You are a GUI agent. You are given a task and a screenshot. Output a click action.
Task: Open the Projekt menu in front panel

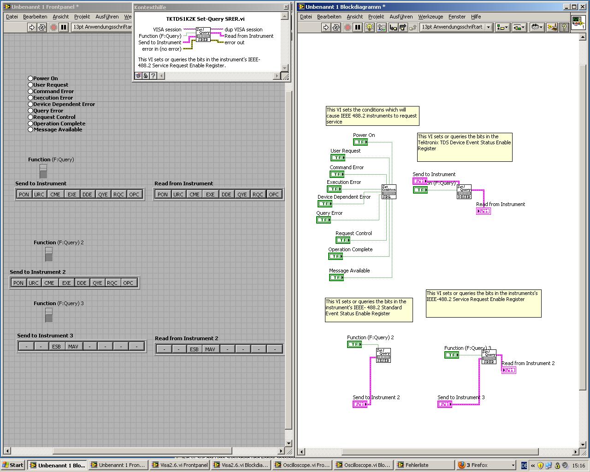(x=82, y=17)
